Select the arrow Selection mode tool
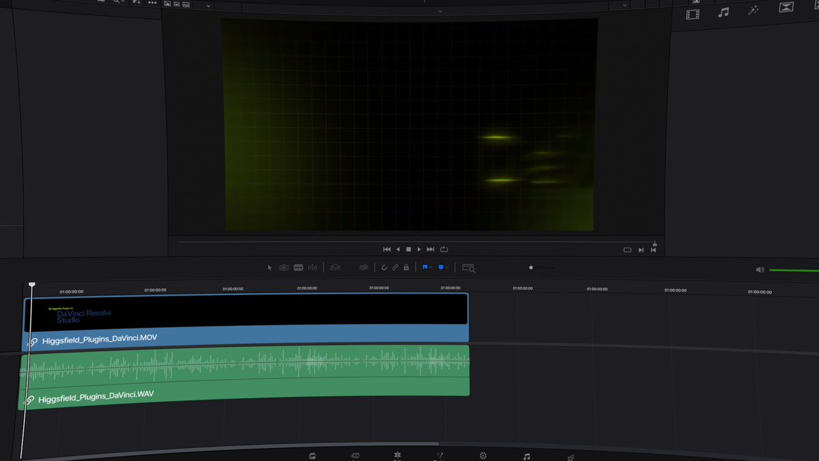 click(x=270, y=268)
